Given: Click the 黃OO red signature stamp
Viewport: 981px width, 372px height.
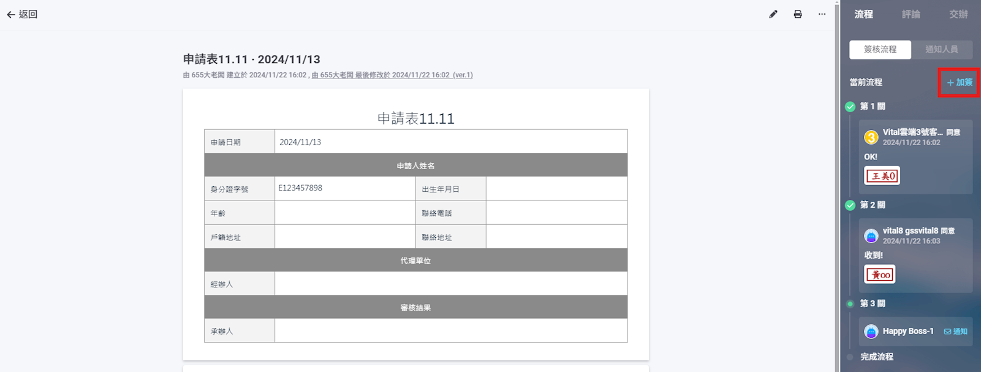Looking at the screenshot, I should click(x=880, y=275).
